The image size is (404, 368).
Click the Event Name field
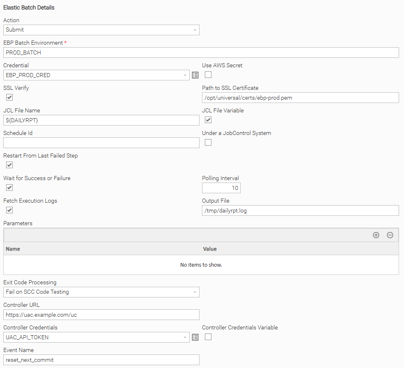click(101, 360)
